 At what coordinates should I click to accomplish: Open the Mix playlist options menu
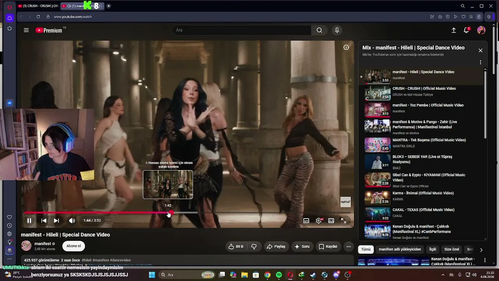(x=480, y=62)
